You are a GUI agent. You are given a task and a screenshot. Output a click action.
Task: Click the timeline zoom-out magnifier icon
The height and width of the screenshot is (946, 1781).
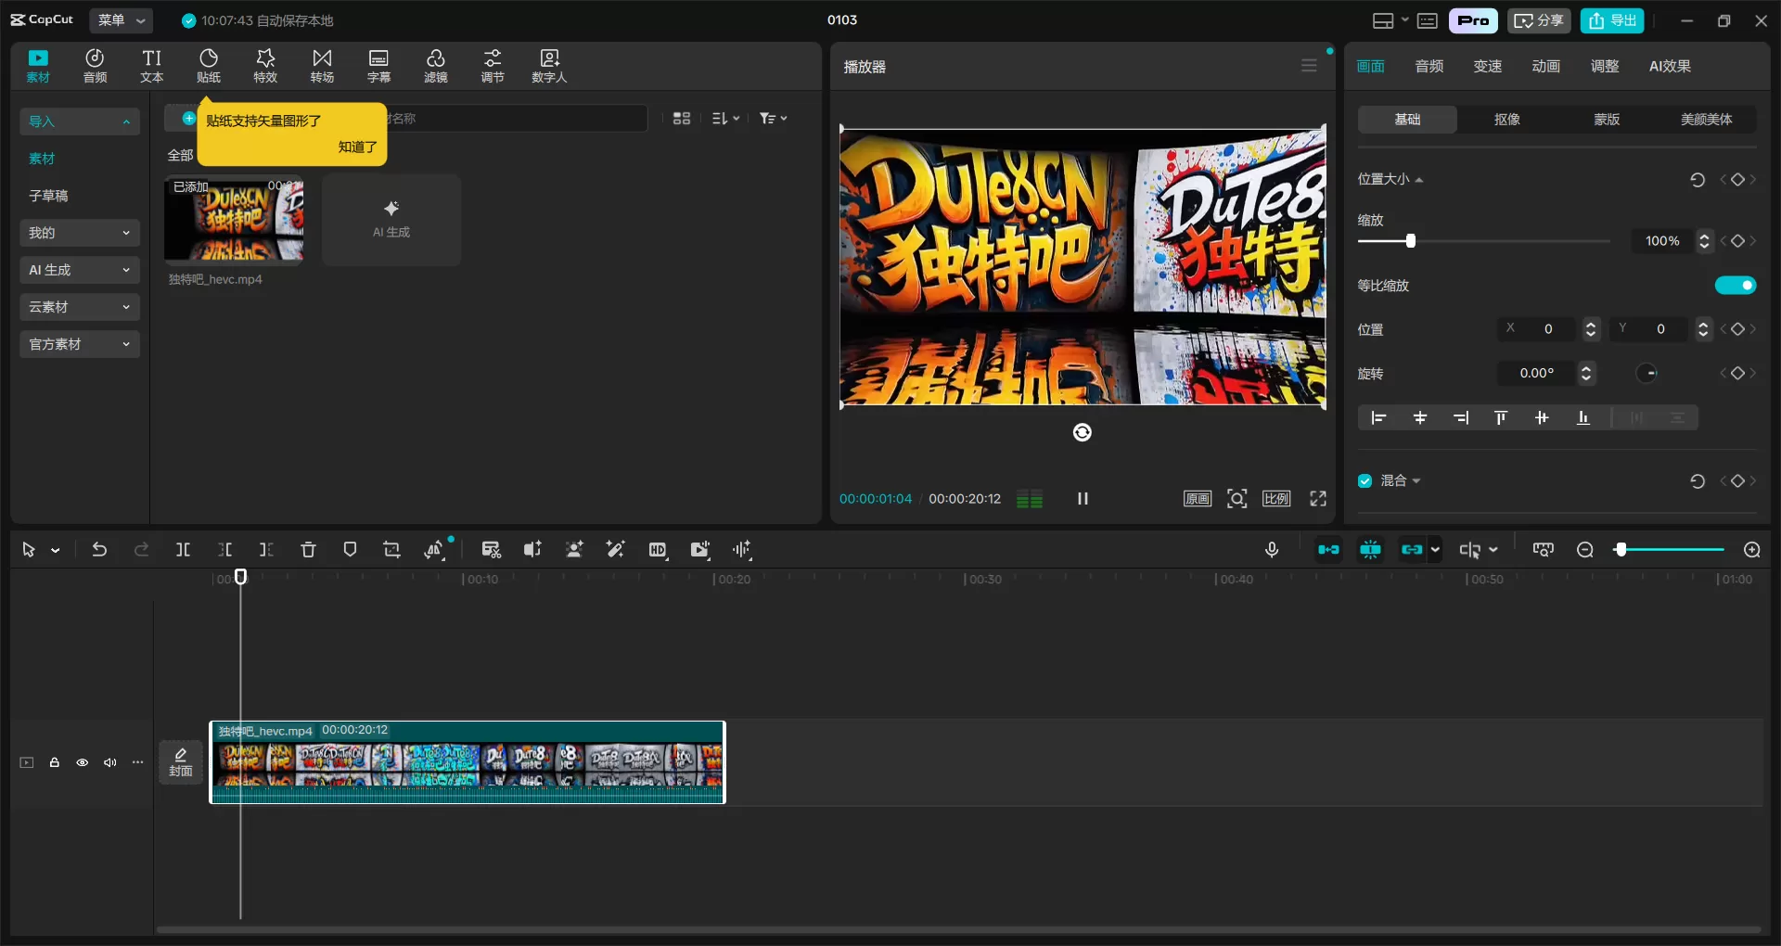tap(1585, 550)
